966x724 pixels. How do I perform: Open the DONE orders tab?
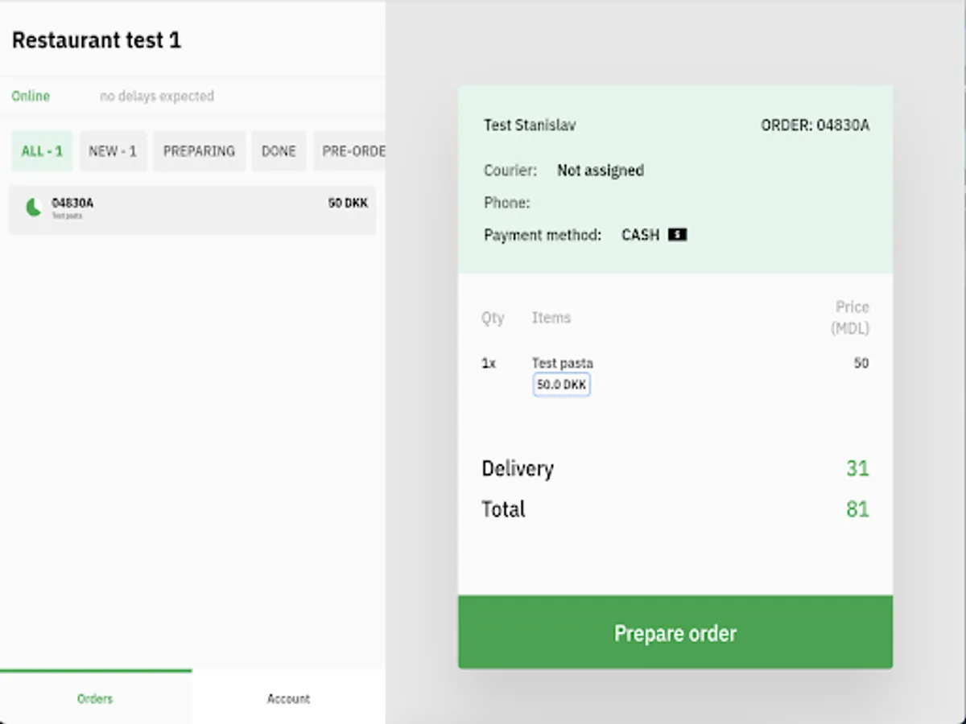pos(279,151)
